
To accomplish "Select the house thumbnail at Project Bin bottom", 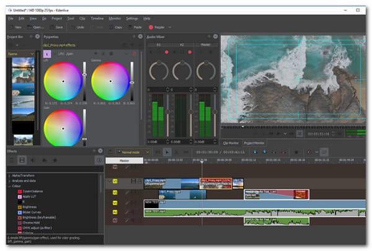I will pos(23,139).
